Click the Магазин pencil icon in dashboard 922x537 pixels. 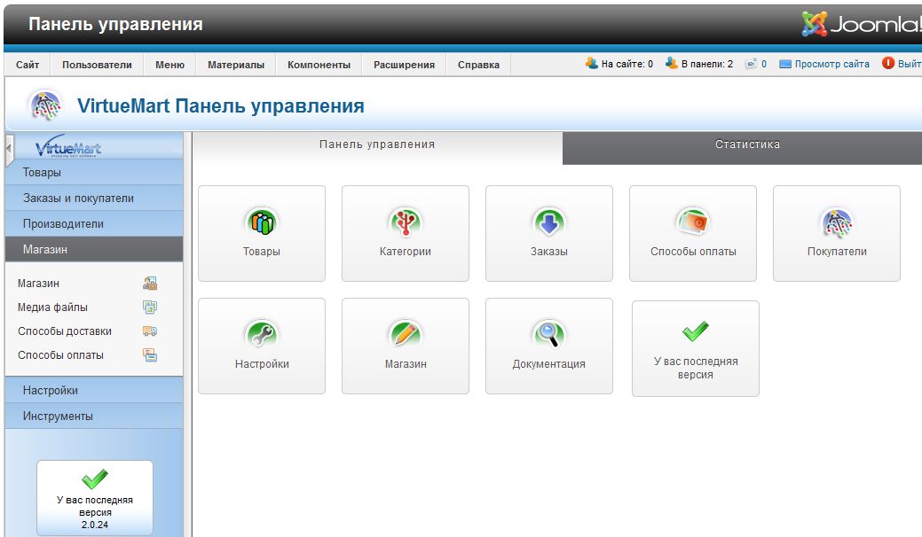coord(405,334)
